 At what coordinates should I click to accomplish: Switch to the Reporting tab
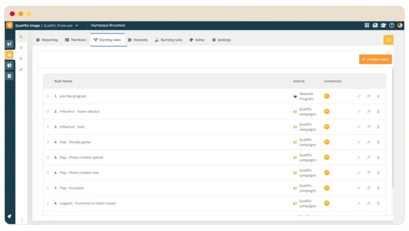(x=47, y=40)
